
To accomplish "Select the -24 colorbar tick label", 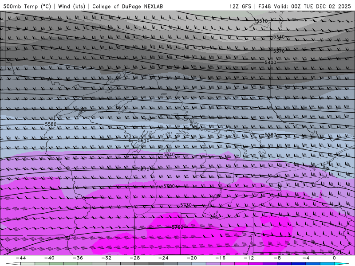I will pos(163,258).
